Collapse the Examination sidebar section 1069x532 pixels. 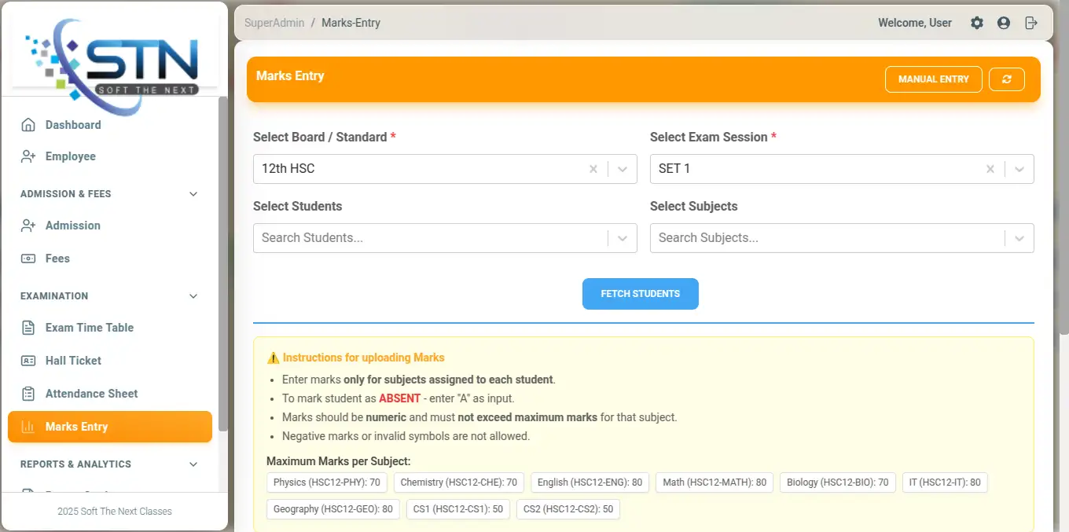click(193, 296)
